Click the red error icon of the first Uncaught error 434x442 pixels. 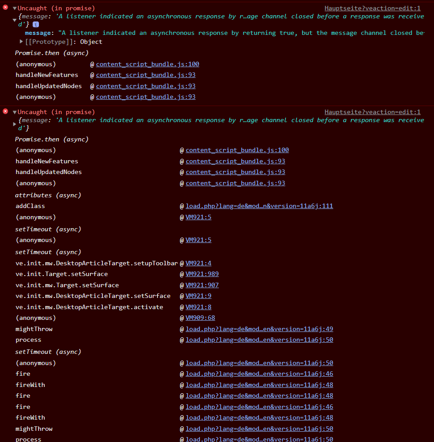pyautogui.click(x=5, y=8)
